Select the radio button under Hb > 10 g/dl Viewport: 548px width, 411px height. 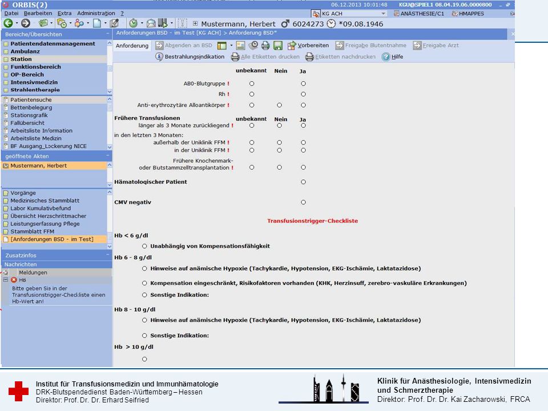(144, 359)
